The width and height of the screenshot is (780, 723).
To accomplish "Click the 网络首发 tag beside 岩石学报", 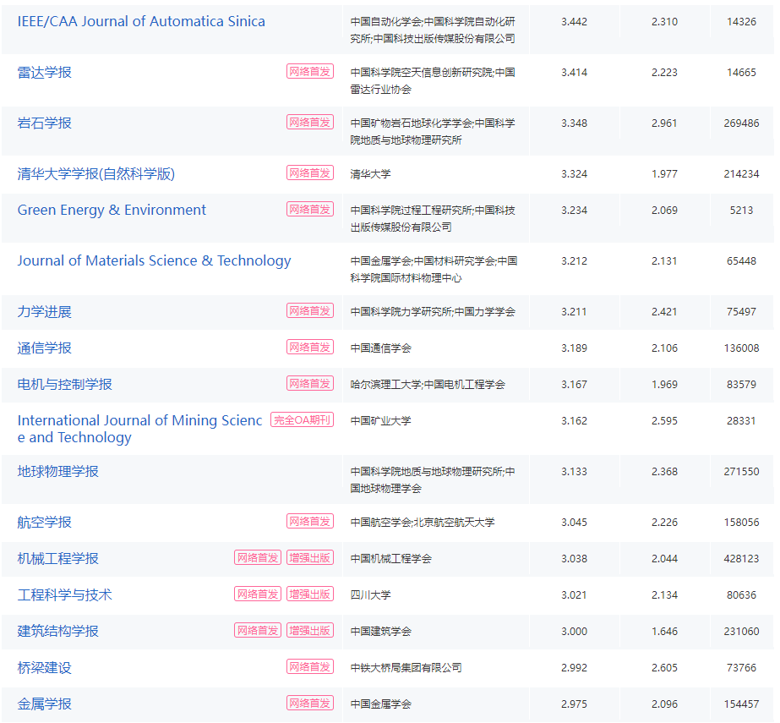I will [310, 123].
